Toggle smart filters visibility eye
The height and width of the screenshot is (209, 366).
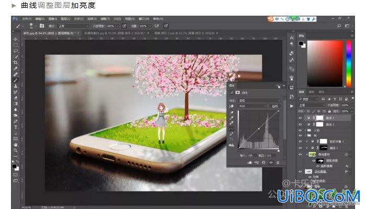[314, 161]
